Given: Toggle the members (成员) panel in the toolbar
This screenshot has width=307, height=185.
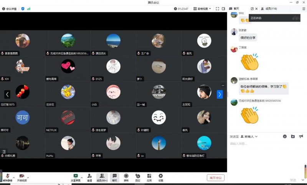Looking at the screenshot, I should pos(102,177).
